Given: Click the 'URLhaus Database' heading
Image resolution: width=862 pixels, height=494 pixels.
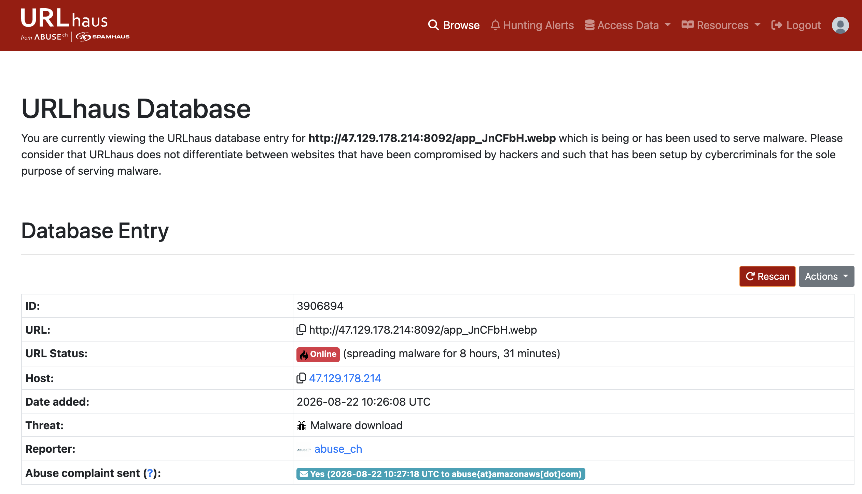Looking at the screenshot, I should (x=136, y=109).
